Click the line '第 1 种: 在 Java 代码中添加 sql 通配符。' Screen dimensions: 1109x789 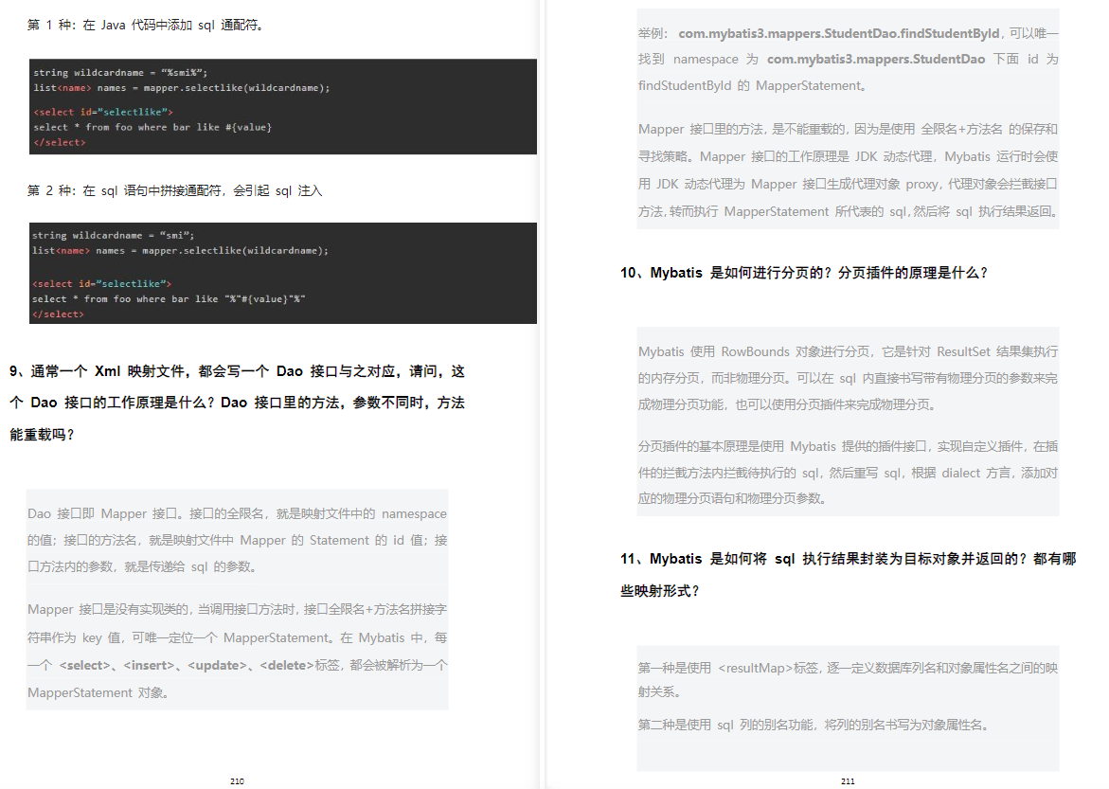coord(147,25)
